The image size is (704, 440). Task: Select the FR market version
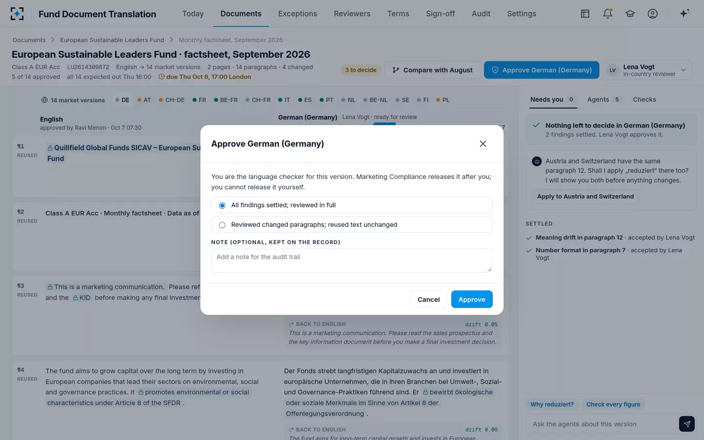click(x=199, y=100)
